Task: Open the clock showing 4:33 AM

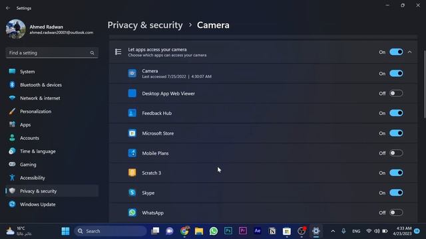Action: pos(402,231)
